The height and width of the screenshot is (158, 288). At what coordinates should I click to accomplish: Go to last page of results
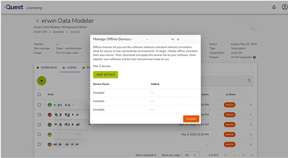coord(252,155)
